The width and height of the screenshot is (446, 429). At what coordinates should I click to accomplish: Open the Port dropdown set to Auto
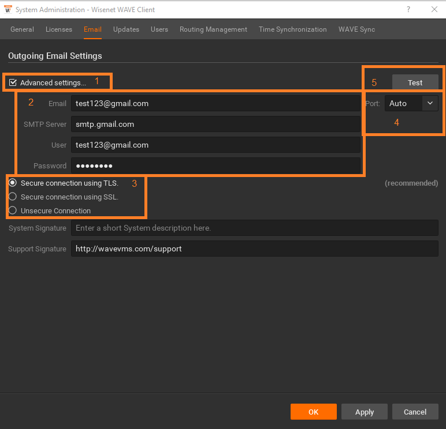click(411, 103)
